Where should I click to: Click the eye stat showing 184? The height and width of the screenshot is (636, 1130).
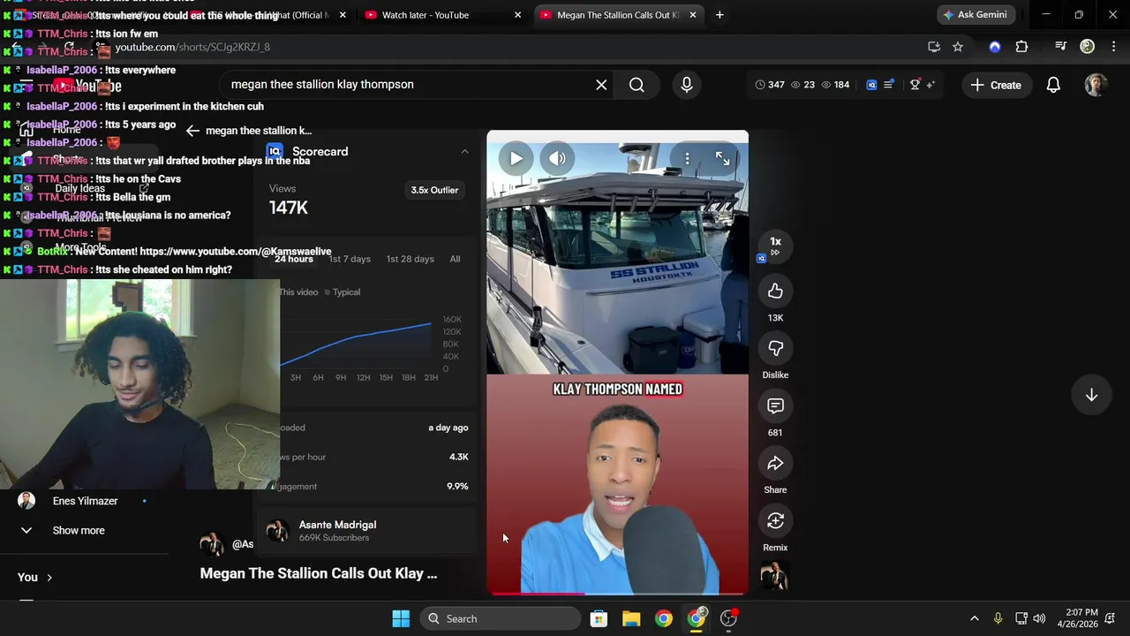(x=835, y=85)
